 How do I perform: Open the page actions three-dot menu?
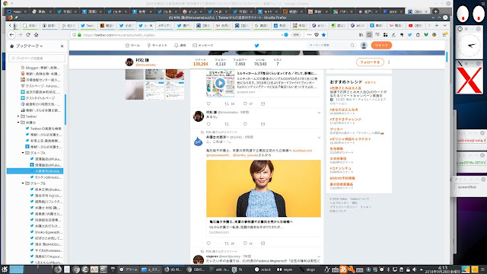click(309, 35)
